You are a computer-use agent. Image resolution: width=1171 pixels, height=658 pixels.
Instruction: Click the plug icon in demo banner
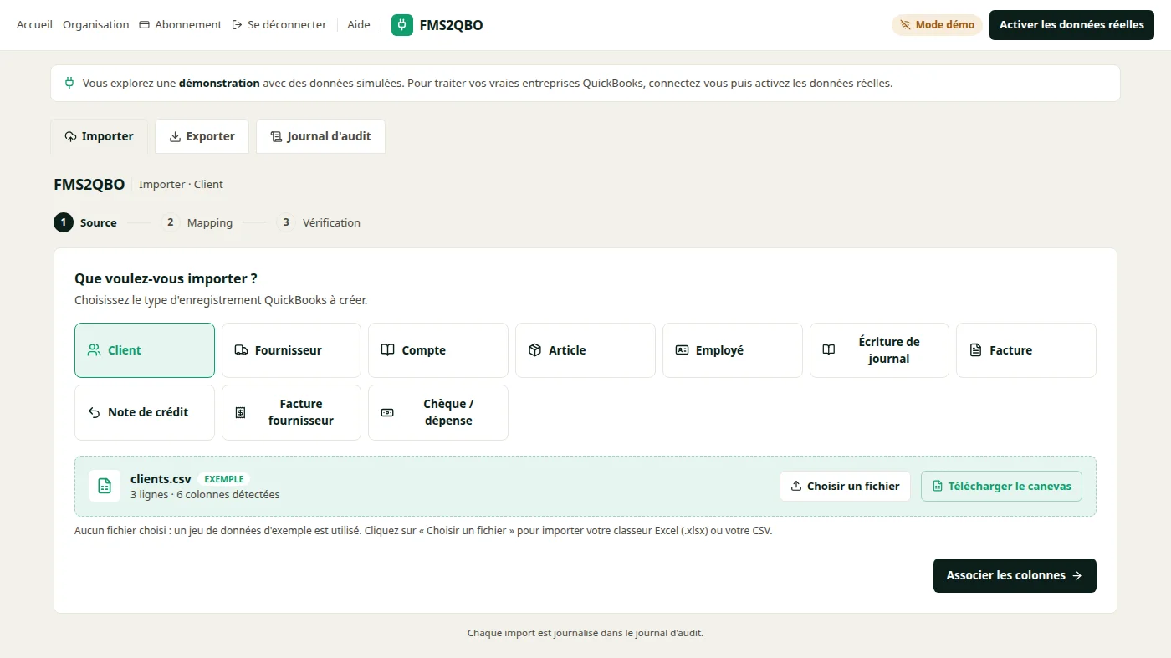(x=69, y=83)
